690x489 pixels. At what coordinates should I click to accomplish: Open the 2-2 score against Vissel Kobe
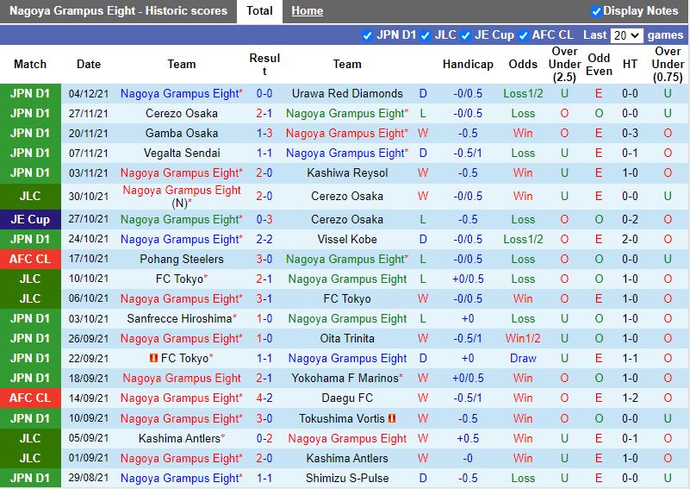coord(264,239)
